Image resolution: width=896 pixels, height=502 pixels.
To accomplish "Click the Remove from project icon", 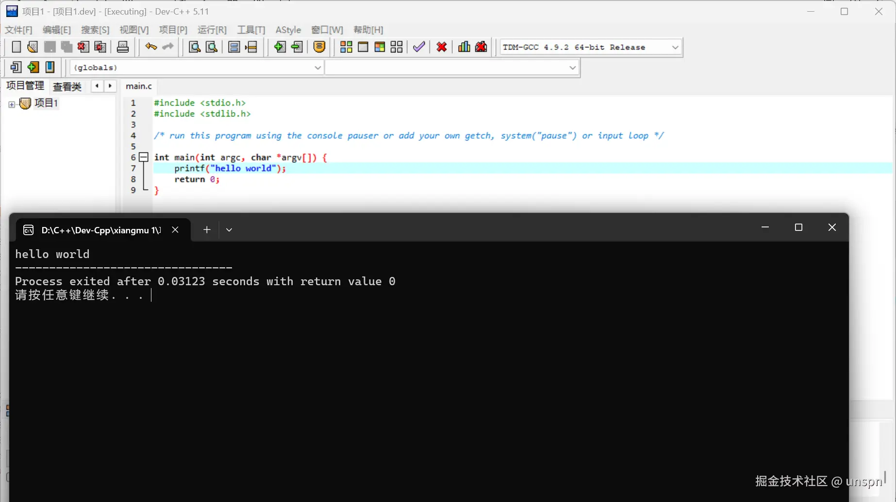I will pos(297,47).
